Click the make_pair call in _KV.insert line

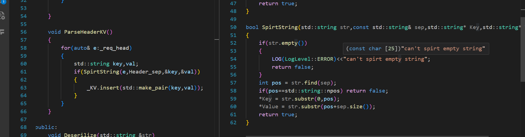[x=153, y=88]
